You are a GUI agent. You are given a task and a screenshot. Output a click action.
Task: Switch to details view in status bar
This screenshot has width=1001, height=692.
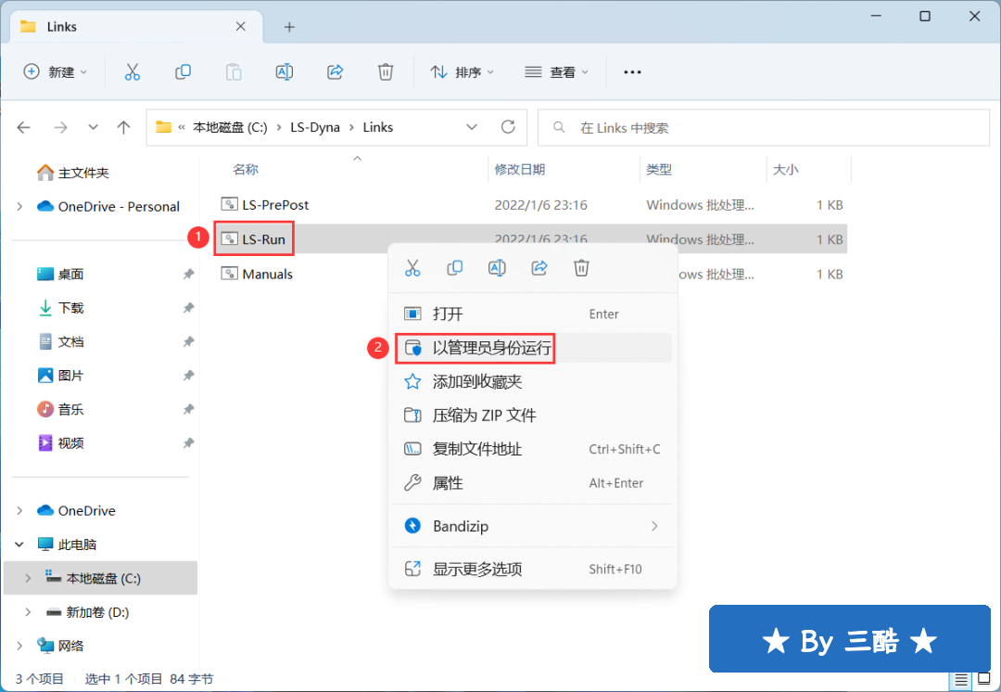[x=961, y=680]
